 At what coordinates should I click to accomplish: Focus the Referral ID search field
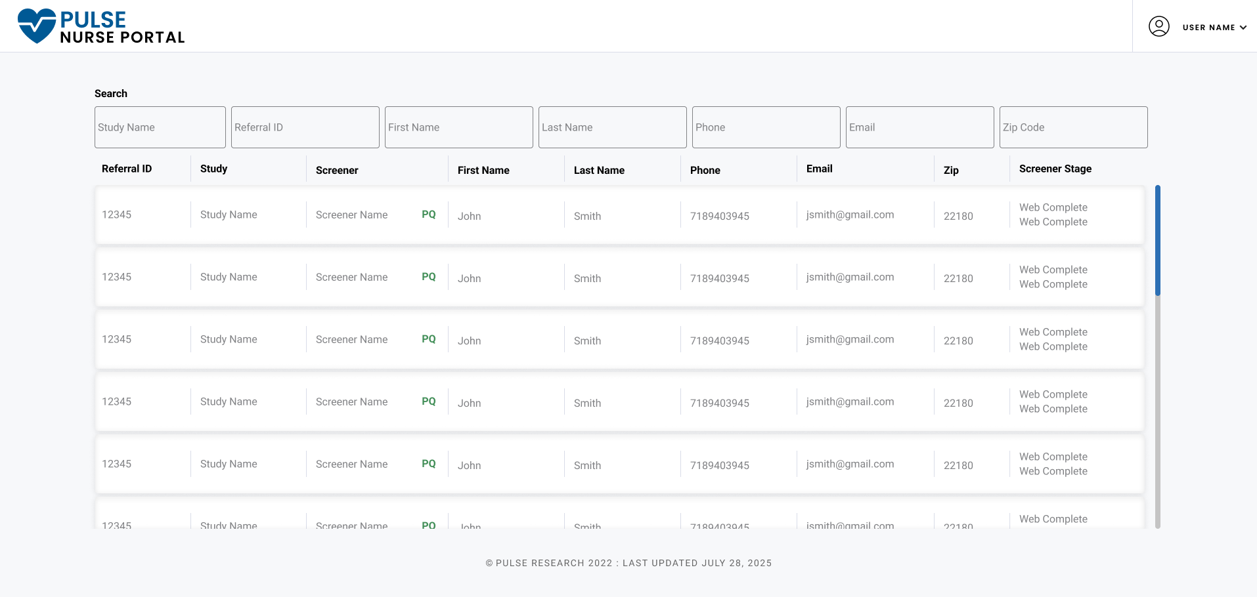pyautogui.click(x=305, y=127)
